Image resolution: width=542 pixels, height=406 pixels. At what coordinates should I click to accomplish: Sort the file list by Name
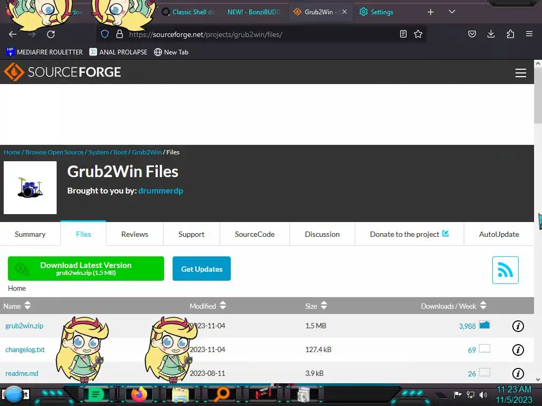pos(16,306)
